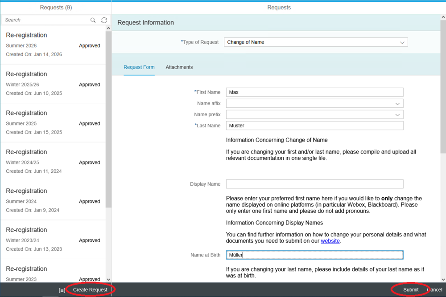Click the Create Request button

click(90, 289)
